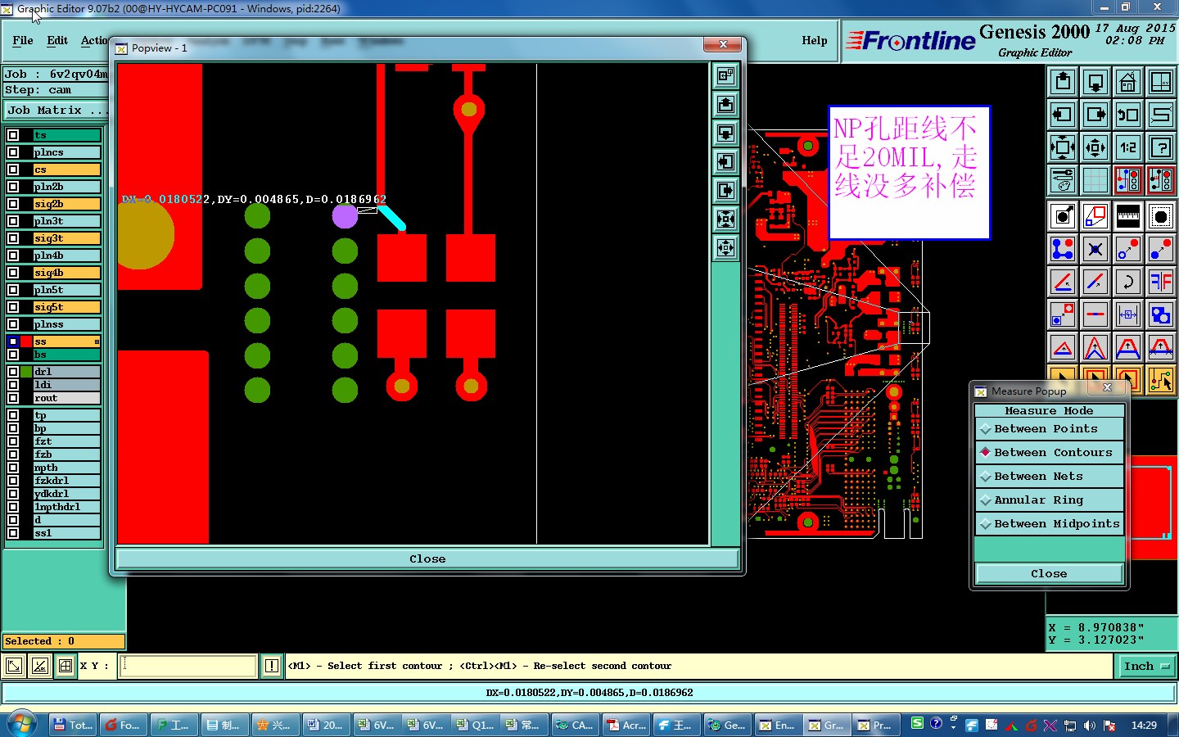Screen dimensions: 1179x737
Task: Toggle the grid display icon
Action: pos(1095,180)
